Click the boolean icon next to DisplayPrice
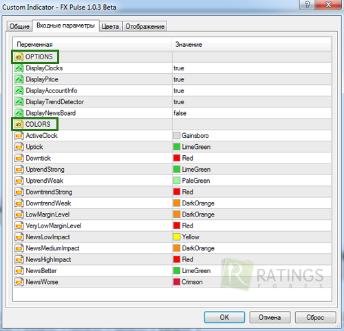Viewport: 344px width, 331px height. pyautogui.click(x=19, y=79)
